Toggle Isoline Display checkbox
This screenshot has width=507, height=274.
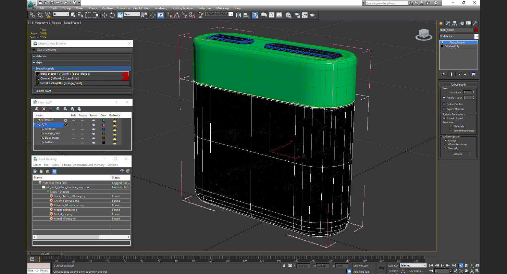[x=444, y=104]
